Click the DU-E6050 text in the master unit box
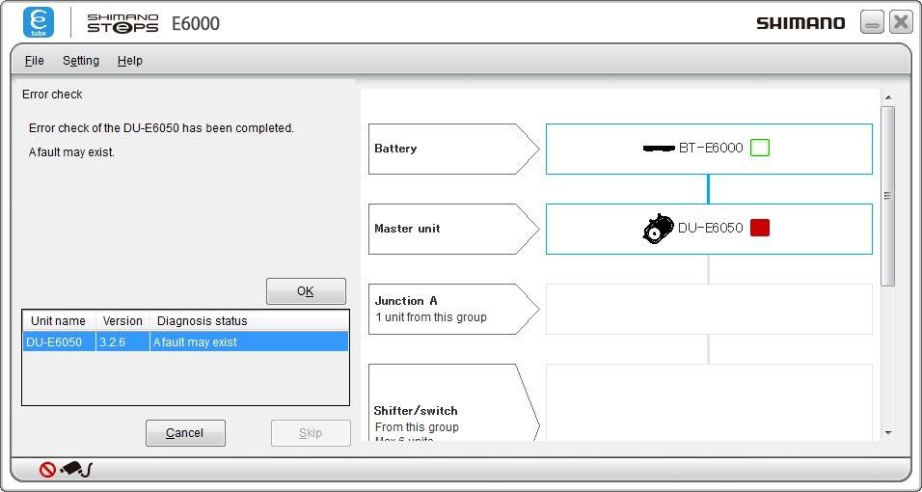The width and height of the screenshot is (922, 492). point(711,228)
